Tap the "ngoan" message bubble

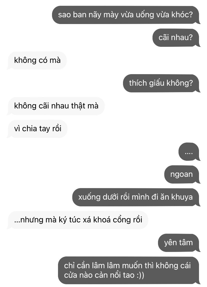(182, 174)
